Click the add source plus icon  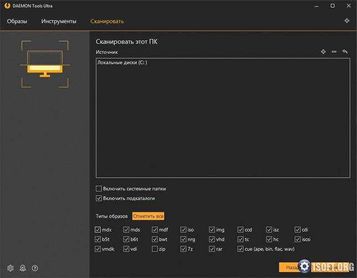(323, 52)
